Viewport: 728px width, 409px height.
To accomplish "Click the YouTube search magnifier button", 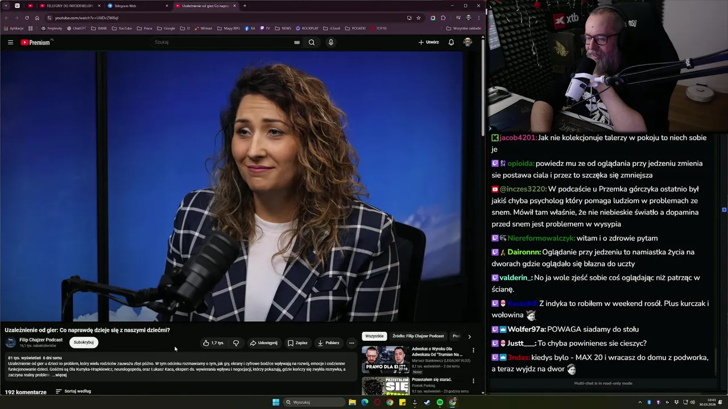I will click(311, 42).
